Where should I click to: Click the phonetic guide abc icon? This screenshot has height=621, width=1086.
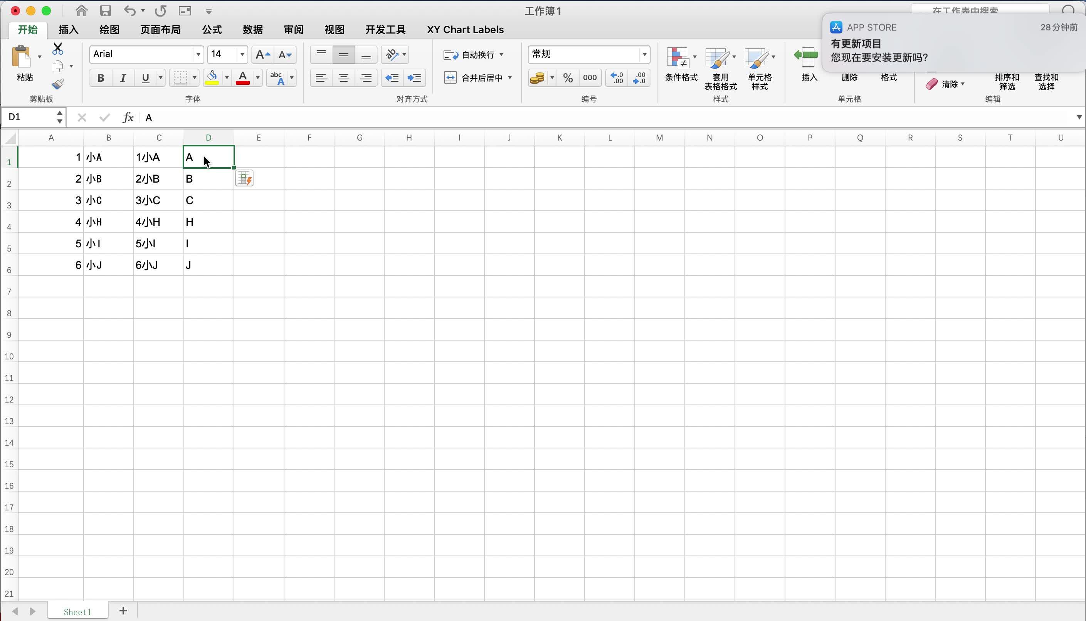click(x=277, y=78)
